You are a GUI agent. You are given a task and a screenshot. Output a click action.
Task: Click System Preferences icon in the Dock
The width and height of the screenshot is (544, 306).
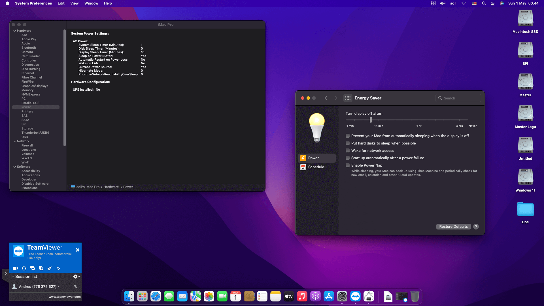click(342, 296)
